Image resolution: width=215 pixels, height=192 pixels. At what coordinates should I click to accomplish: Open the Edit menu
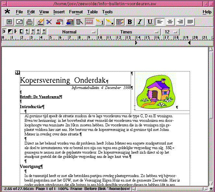(x=31, y=12)
